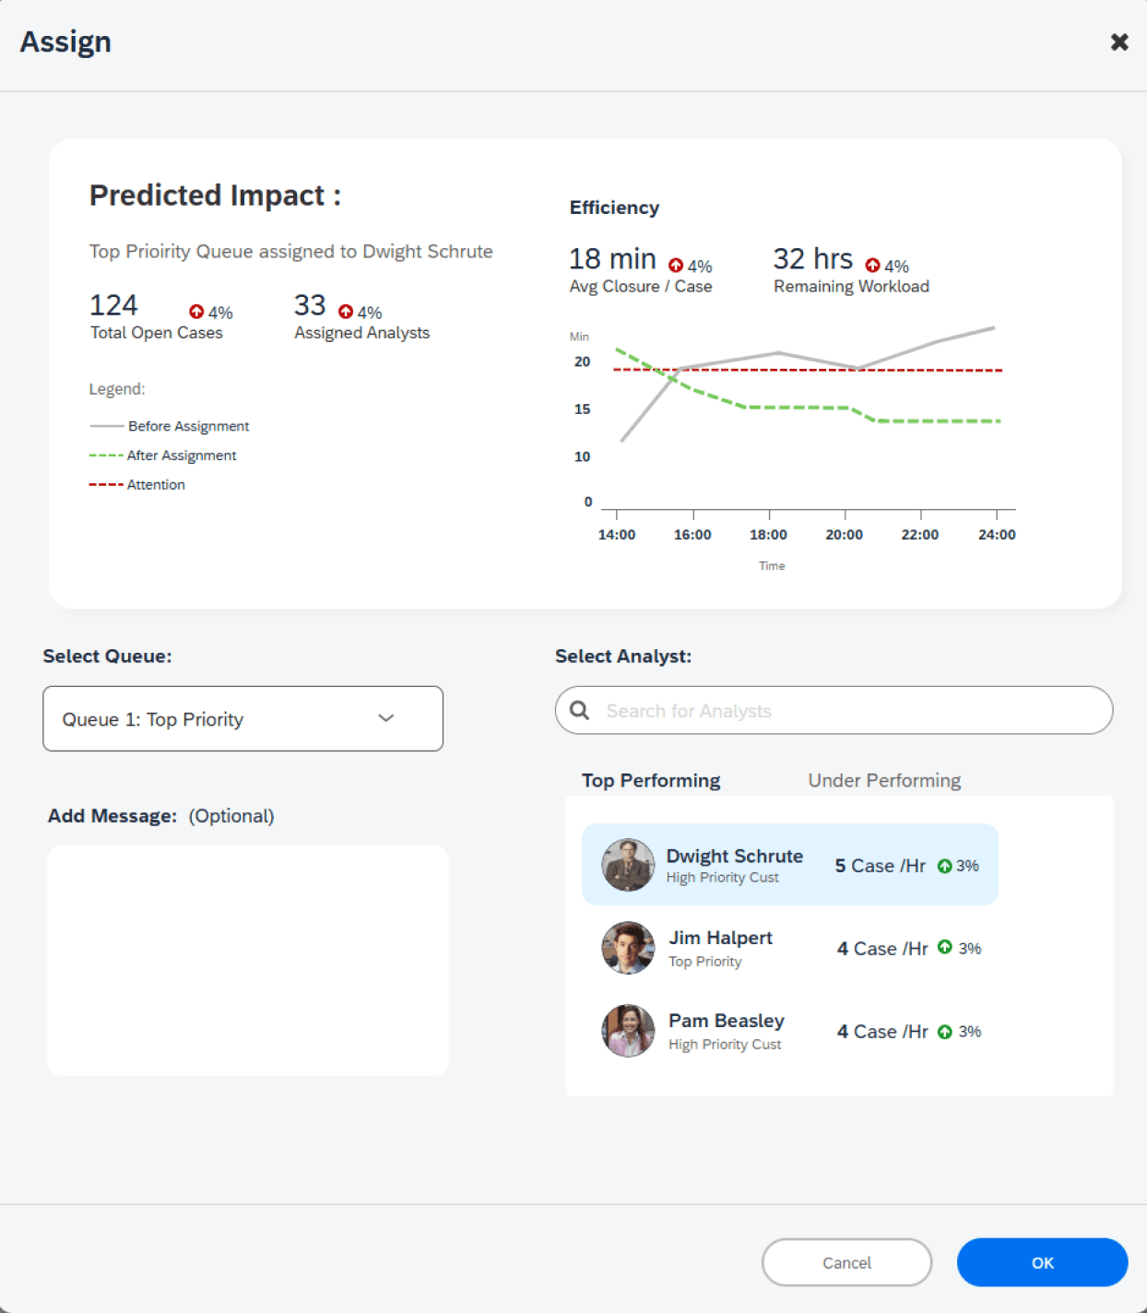Click red up-arrow icon beside Total Open Cases
The height and width of the screenshot is (1313, 1147).
pos(196,312)
